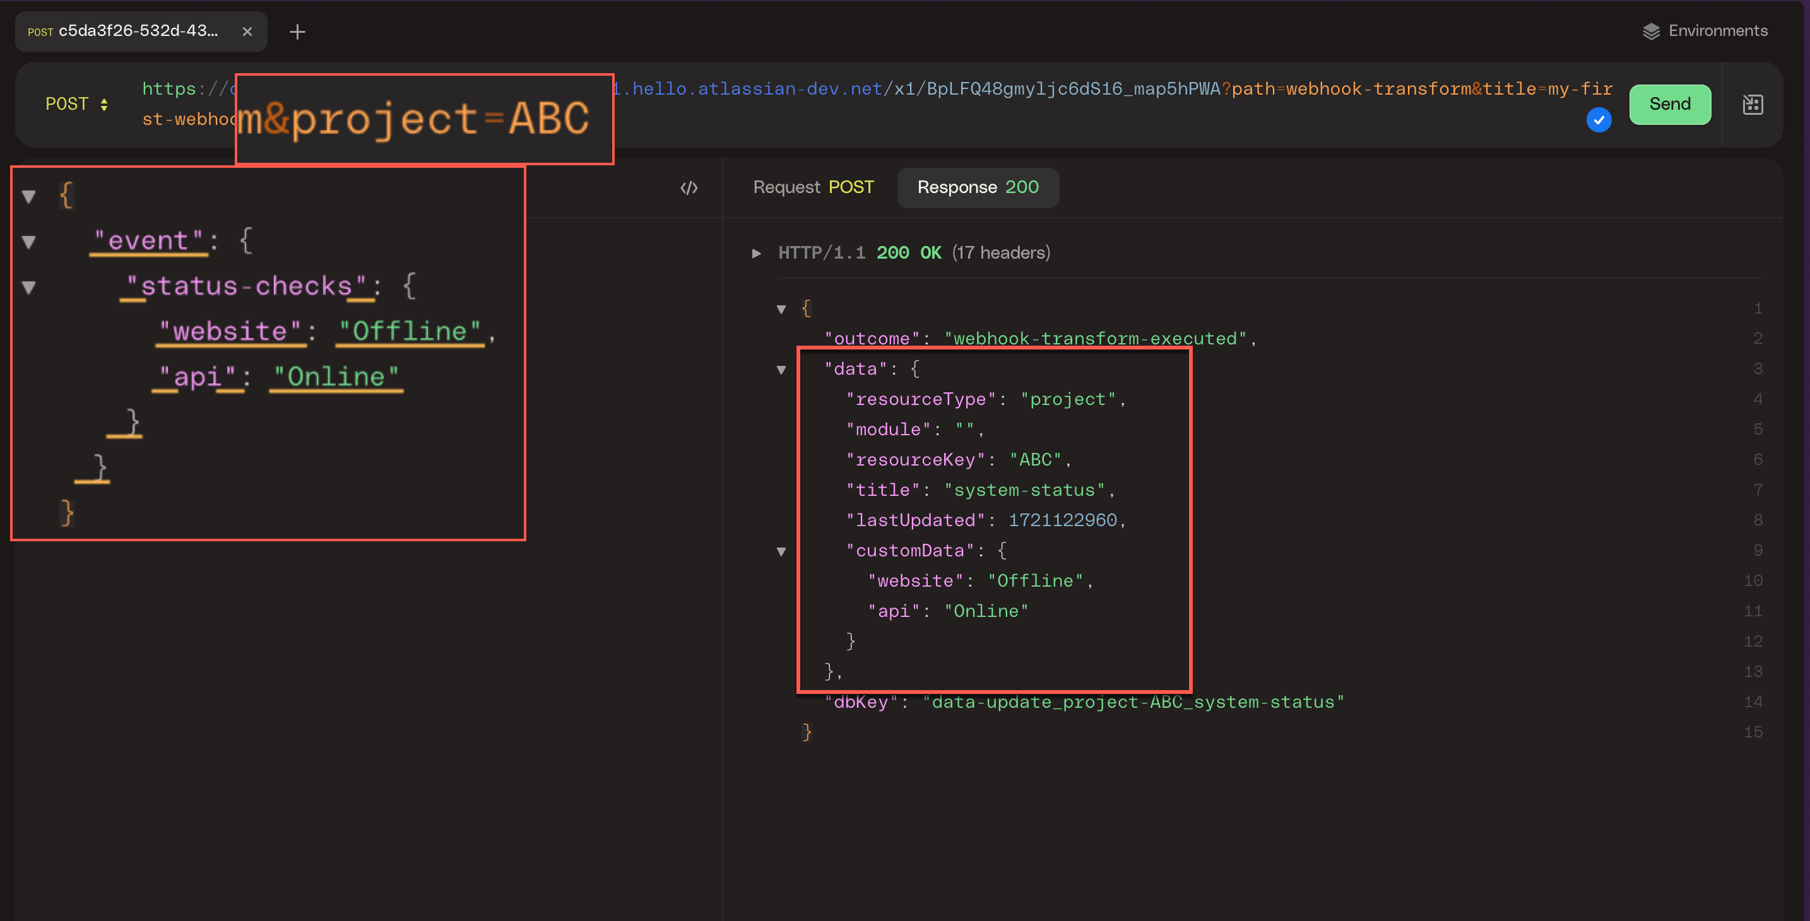Click the request options icon beside Send

(x=1753, y=105)
